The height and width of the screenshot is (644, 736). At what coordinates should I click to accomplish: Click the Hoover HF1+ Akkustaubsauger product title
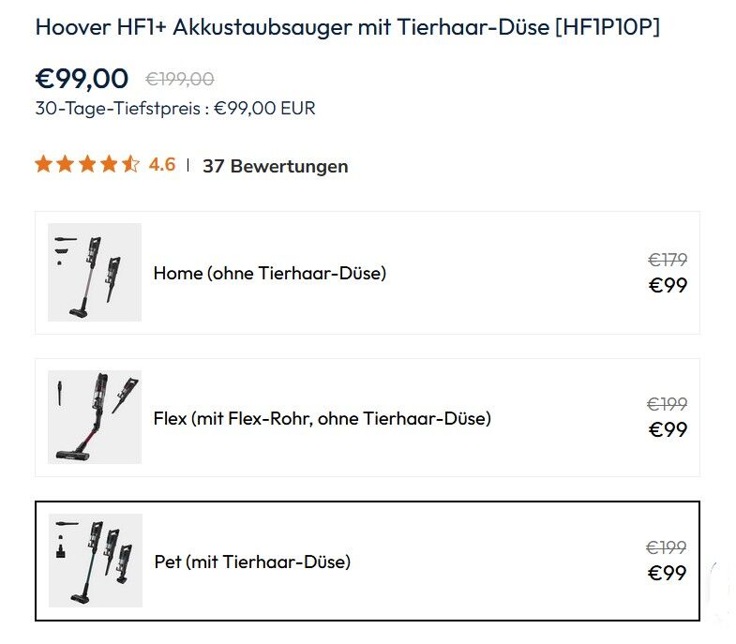pyautogui.click(x=347, y=26)
